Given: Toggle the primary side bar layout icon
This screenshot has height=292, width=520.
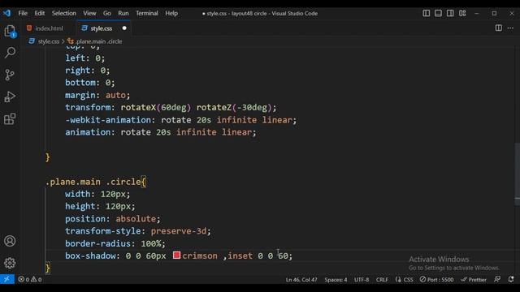Looking at the screenshot, I should [426, 13].
